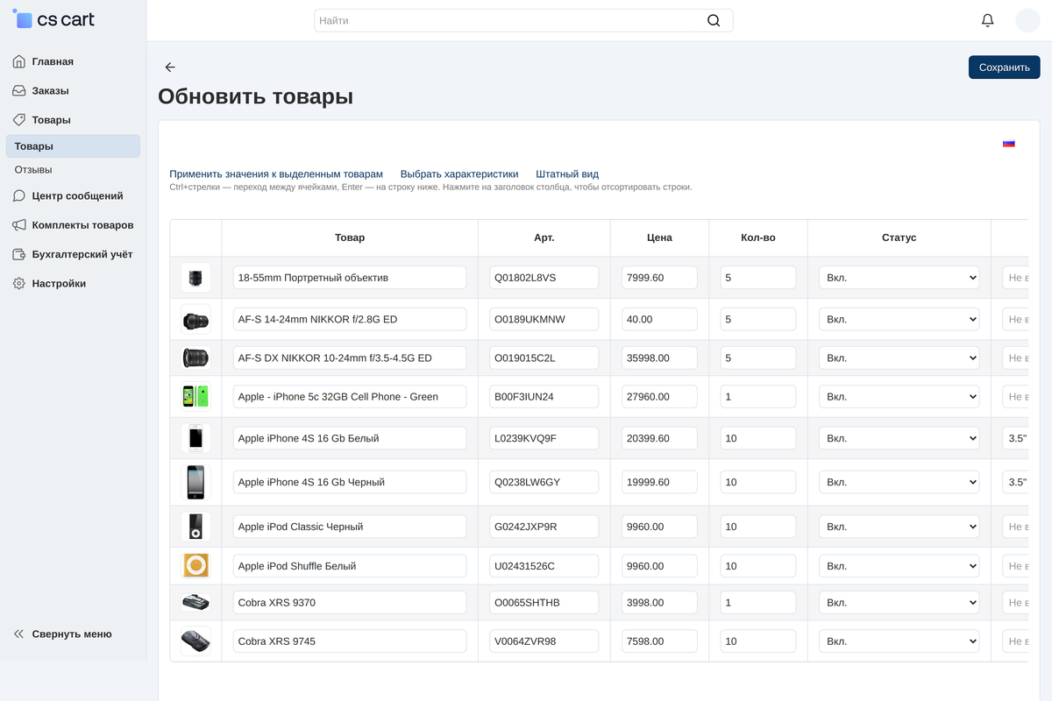Open the notifications bell
The height and width of the screenshot is (701, 1052).
click(x=988, y=20)
